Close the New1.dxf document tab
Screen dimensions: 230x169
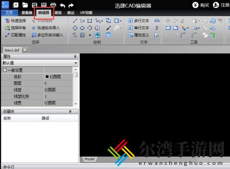(25, 50)
